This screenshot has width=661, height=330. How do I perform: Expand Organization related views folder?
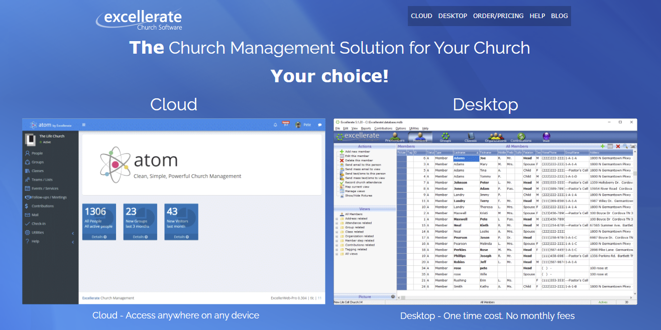coord(337,236)
